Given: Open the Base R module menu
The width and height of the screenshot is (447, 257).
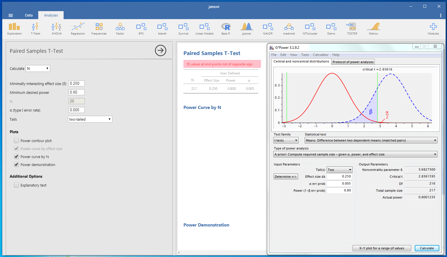Looking at the screenshot, I should (225, 29).
